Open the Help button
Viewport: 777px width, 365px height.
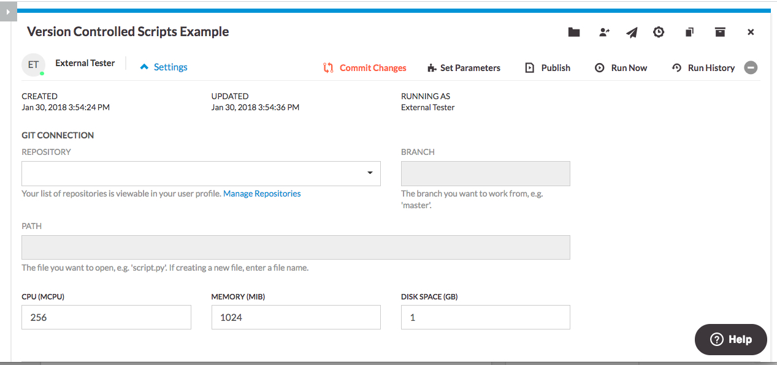pyautogui.click(x=730, y=339)
